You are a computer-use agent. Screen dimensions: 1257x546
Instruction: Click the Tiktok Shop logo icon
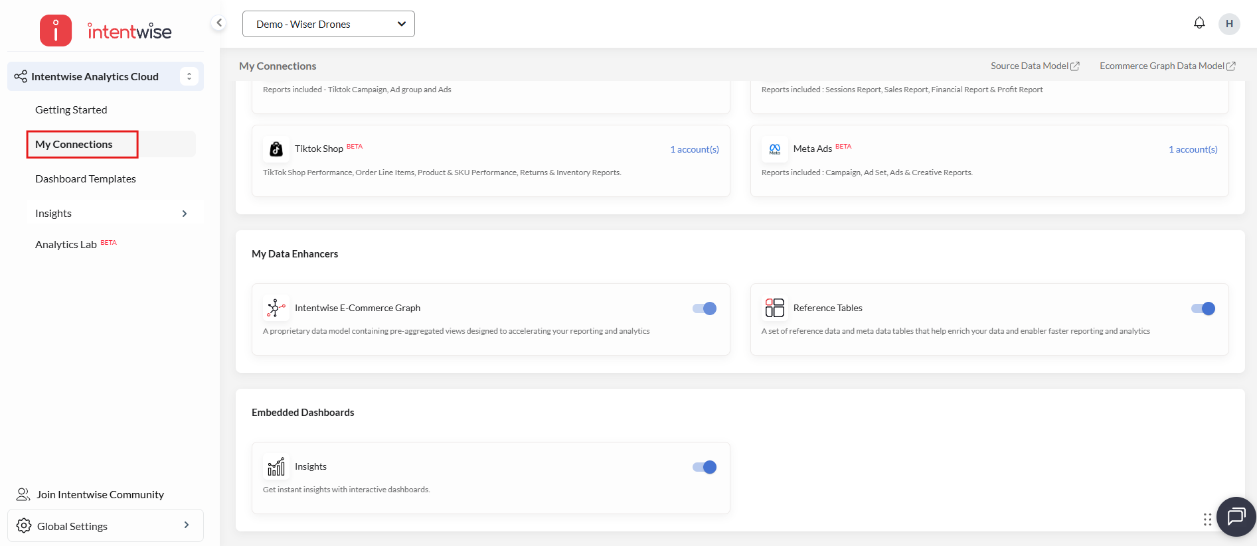[276, 149]
